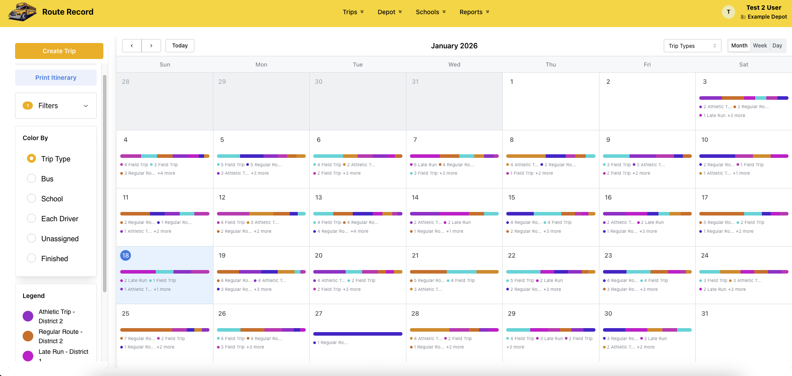
Task: Select the Trip Type radio button
Action: tap(32, 158)
